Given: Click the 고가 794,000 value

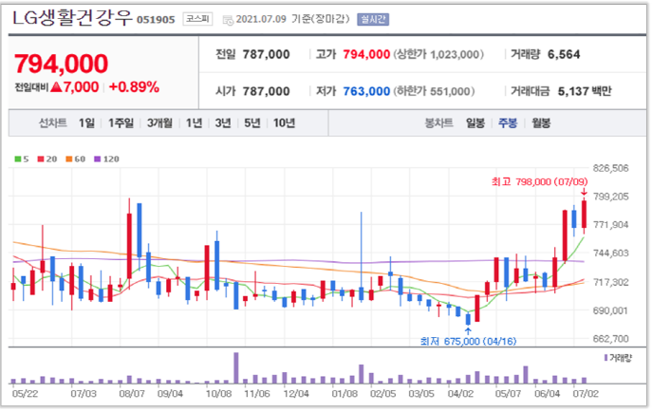Looking at the screenshot, I should pyautogui.click(x=366, y=54).
